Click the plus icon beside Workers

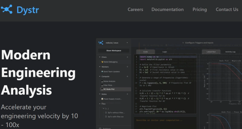point(127,66)
